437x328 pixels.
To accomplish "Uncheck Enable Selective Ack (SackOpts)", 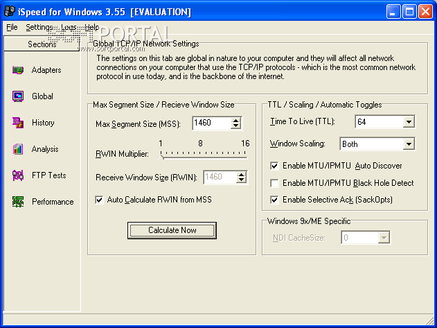I will pyautogui.click(x=274, y=200).
